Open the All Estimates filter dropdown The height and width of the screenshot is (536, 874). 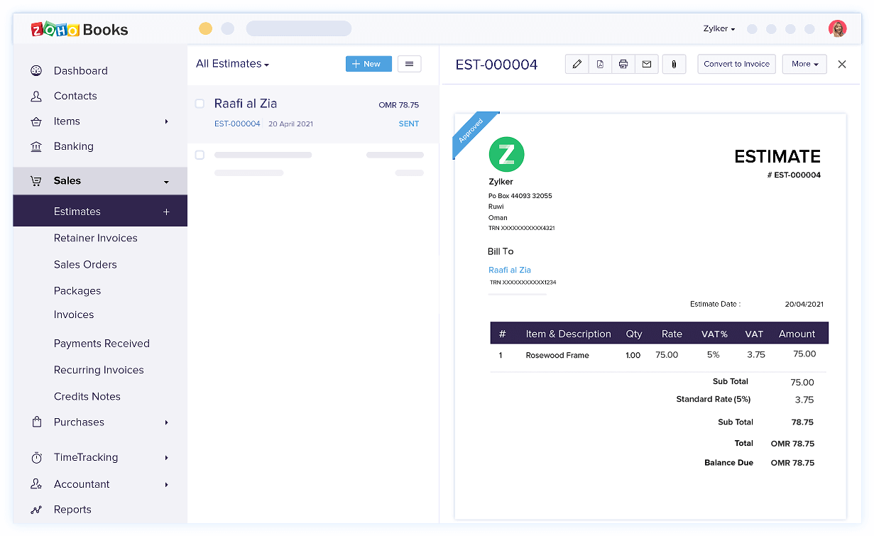[x=232, y=64]
